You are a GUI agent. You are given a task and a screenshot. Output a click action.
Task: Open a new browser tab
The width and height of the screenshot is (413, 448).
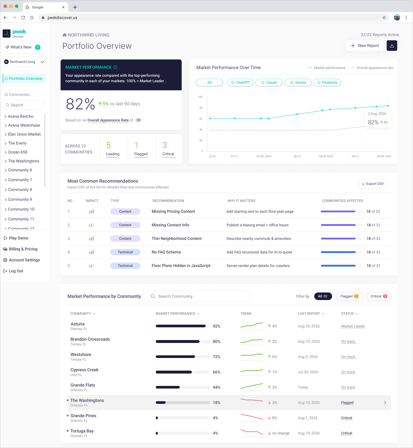click(x=75, y=7)
